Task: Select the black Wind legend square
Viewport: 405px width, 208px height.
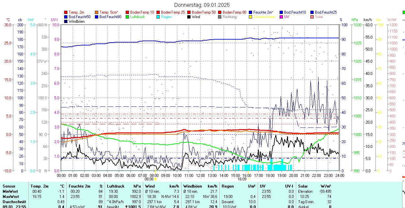Action: pyautogui.click(x=189, y=17)
